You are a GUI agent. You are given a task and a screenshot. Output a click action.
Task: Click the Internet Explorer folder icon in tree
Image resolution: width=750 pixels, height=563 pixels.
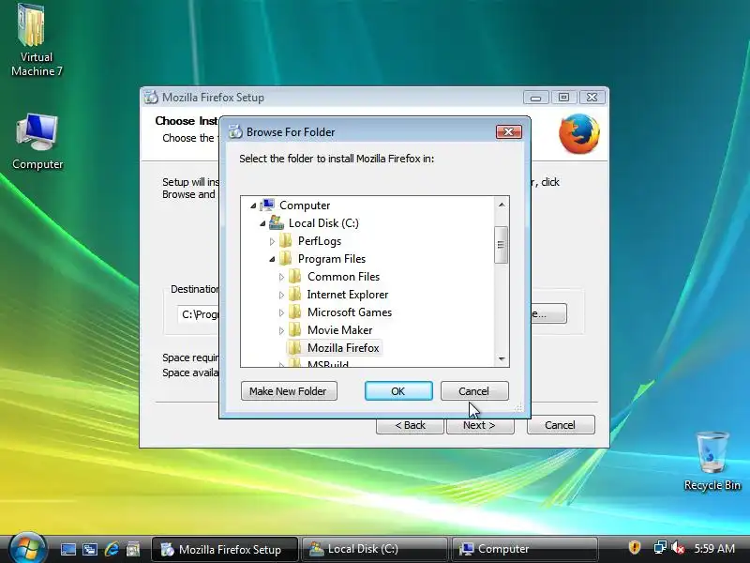[x=295, y=294]
